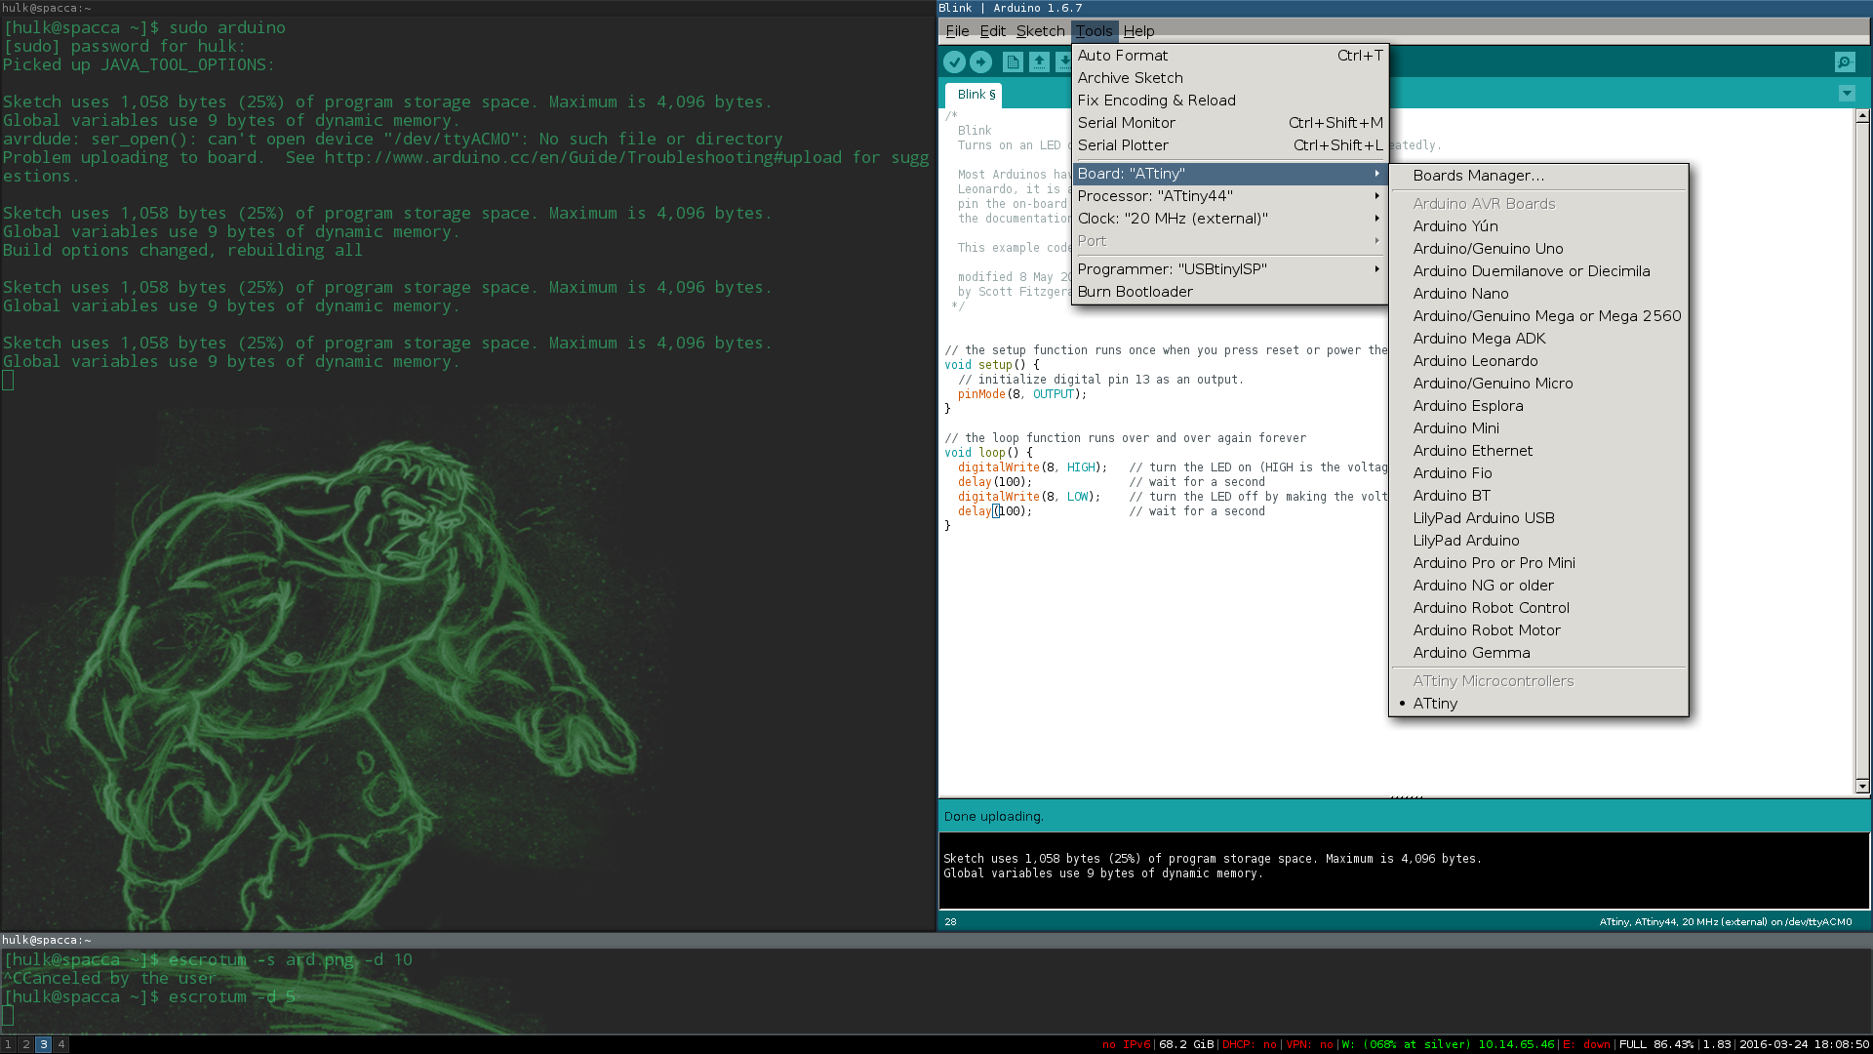This screenshot has width=1873, height=1054.
Task: Click "digitalWrite(8, HIGH);" line in editor
Action: pyautogui.click(x=1032, y=467)
